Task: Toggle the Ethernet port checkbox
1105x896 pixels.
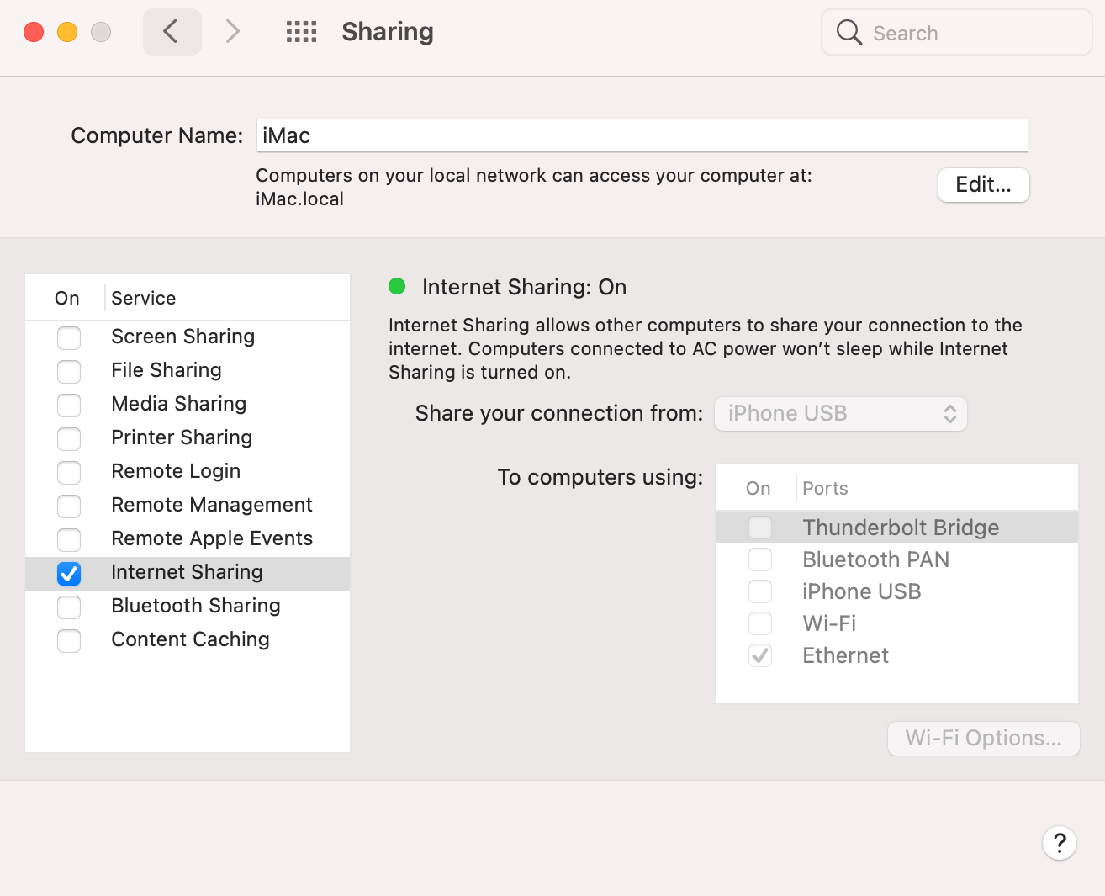Action: pyautogui.click(x=760, y=655)
